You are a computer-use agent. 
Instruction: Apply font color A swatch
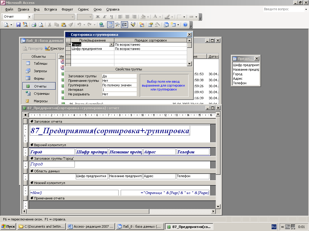coord(155,17)
